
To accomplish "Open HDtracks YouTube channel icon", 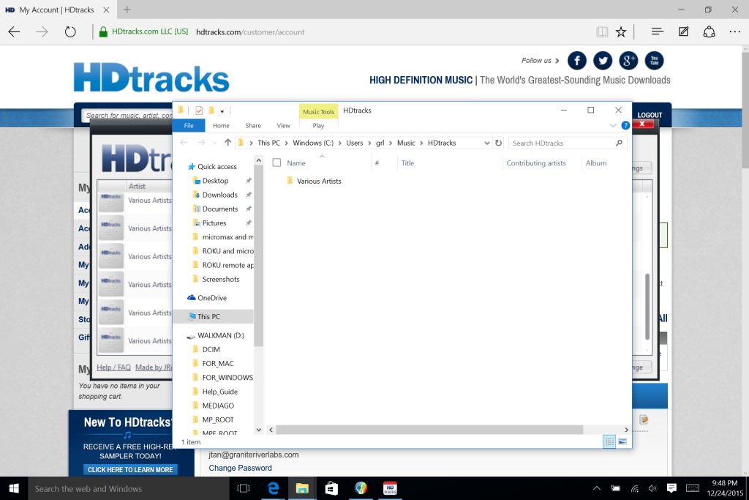I will [x=655, y=61].
